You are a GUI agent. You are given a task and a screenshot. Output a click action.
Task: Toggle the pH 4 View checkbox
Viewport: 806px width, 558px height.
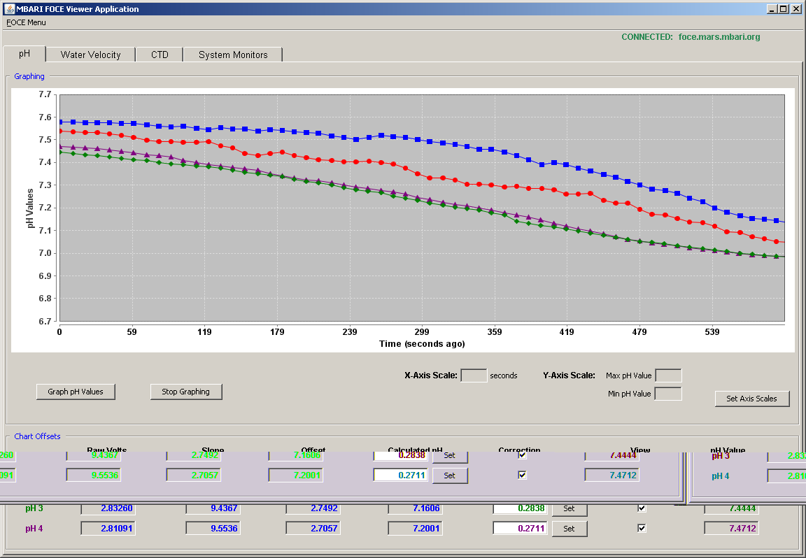642,528
